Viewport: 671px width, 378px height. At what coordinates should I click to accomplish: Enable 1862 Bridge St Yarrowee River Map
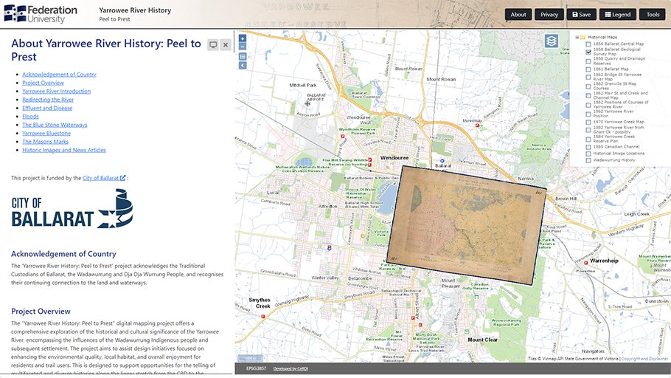coord(588,77)
